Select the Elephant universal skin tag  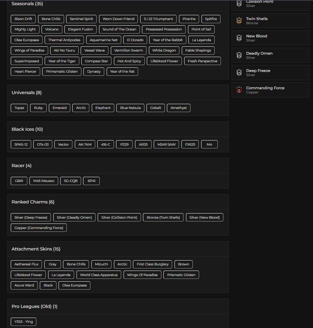click(103, 108)
